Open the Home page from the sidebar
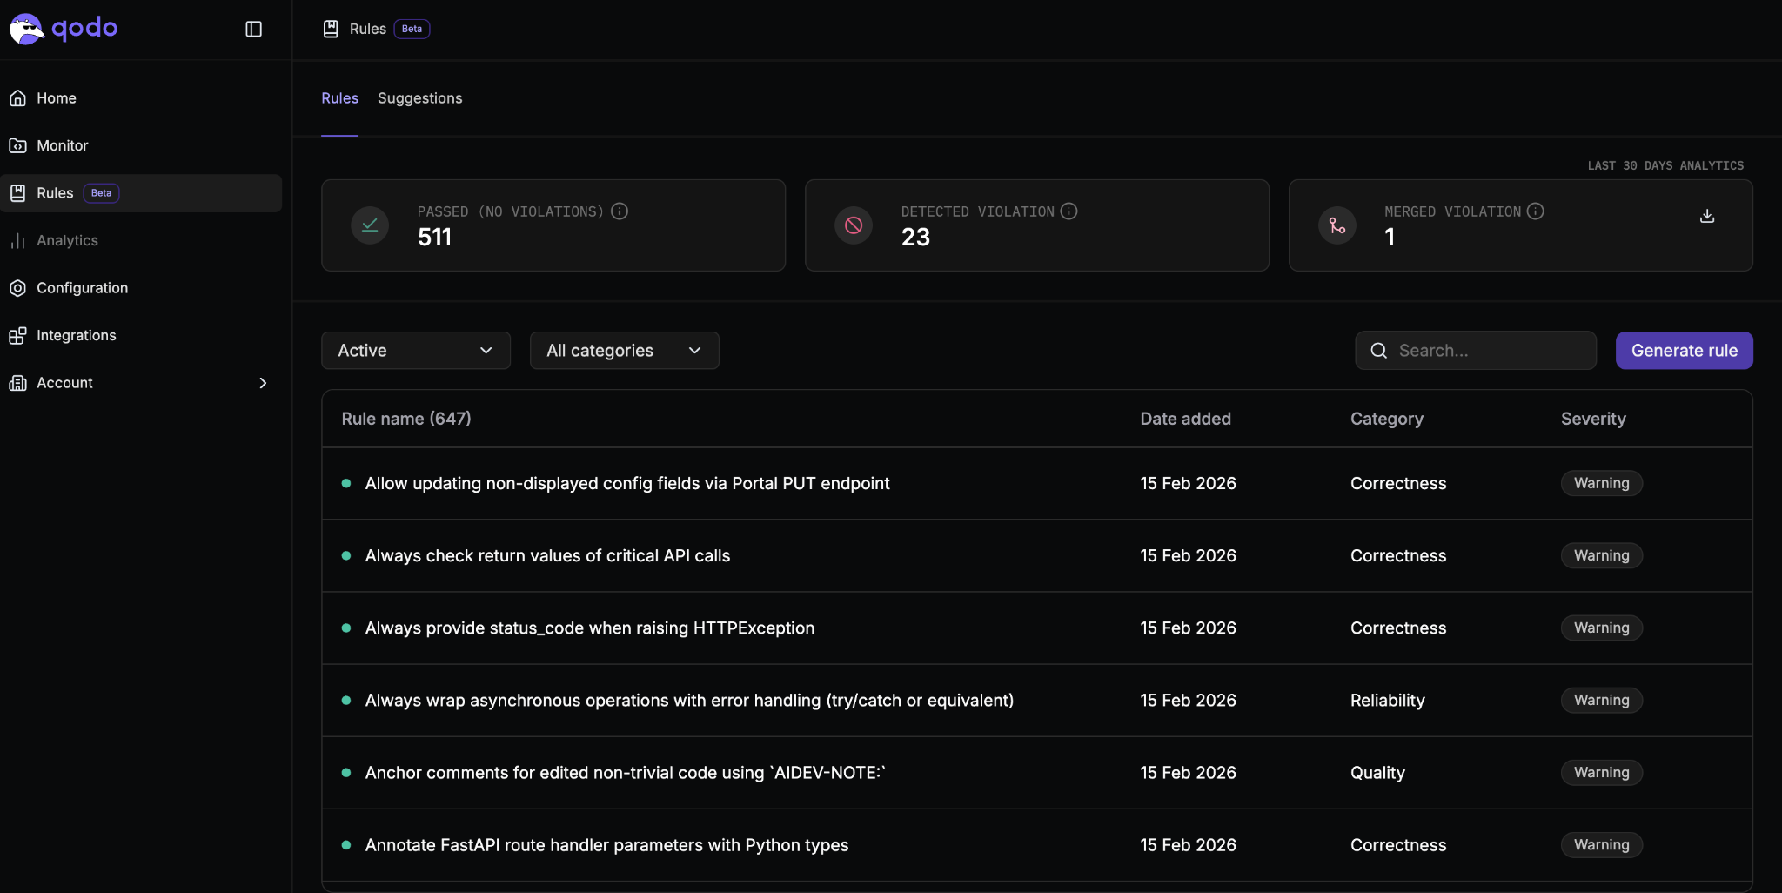Viewport: 1782px width, 893px height. 57,98
